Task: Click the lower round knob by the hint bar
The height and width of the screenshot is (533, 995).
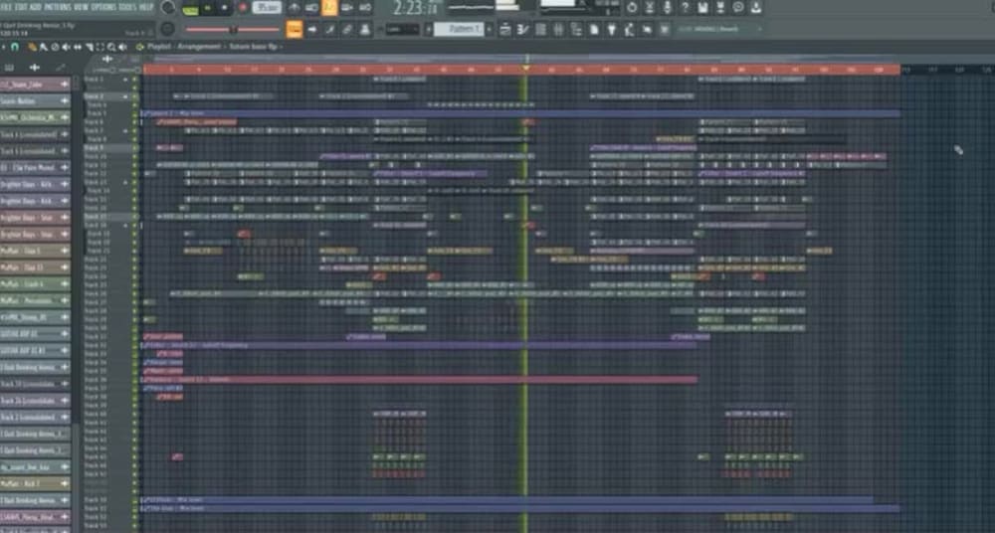Action: [x=167, y=29]
